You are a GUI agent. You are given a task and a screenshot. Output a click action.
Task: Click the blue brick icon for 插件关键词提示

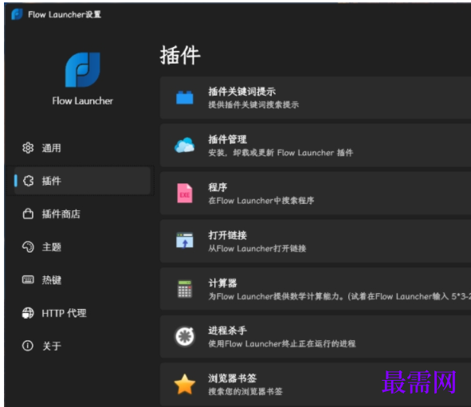coord(185,97)
